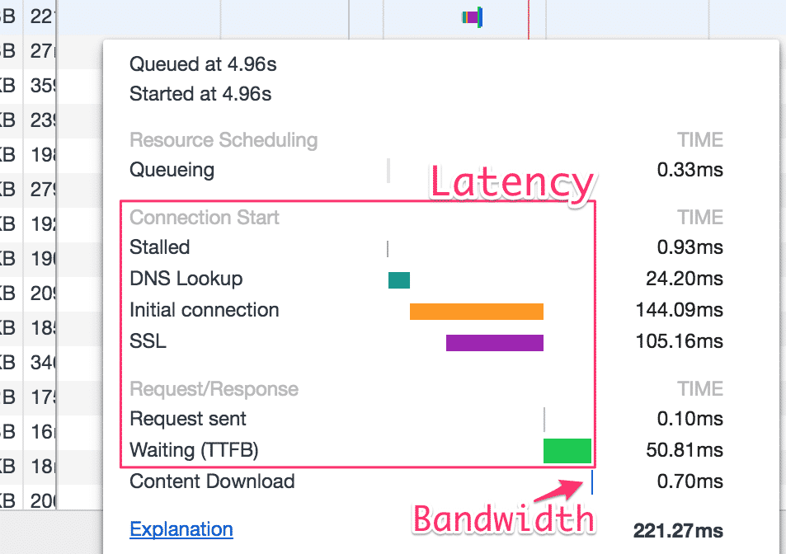Image resolution: width=786 pixels, height=554 pixels.
Task: Click the 50.81ms TTFB time value
Action: [x=684, y=451]
